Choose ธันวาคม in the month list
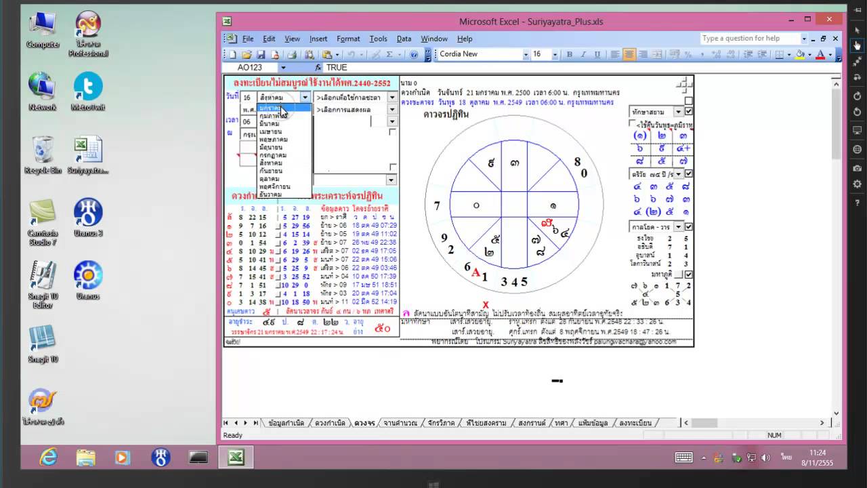The height and width of the screenshot is (488, 867). 284,195
